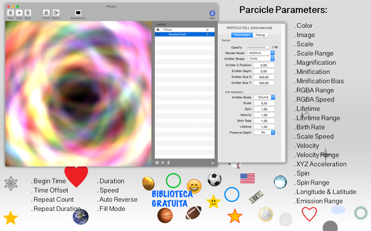Open the Emitter Shape dropdown showing Circle
The height and width of the screenshot is (231, 371).
(261, 59)
